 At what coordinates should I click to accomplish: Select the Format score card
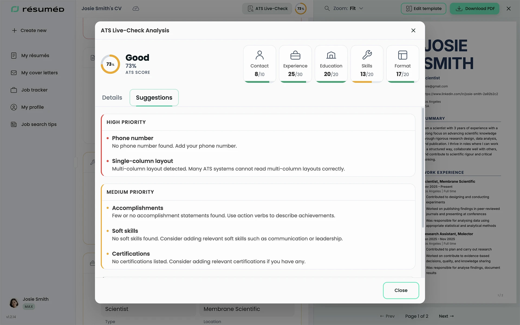(402, 64)
